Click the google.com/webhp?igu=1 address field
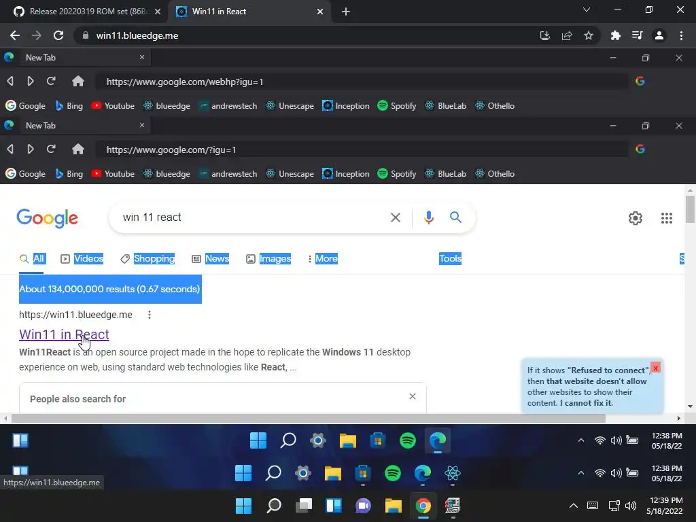Screen dimensions: 696x522 (x=362, y=82)
